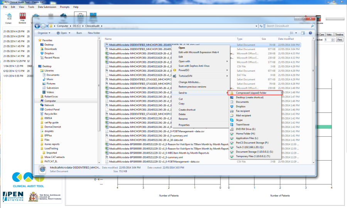Click the Hide Extracts icon in CAT toolbar
Screen dimensions: 347x208
pos(22,16)
